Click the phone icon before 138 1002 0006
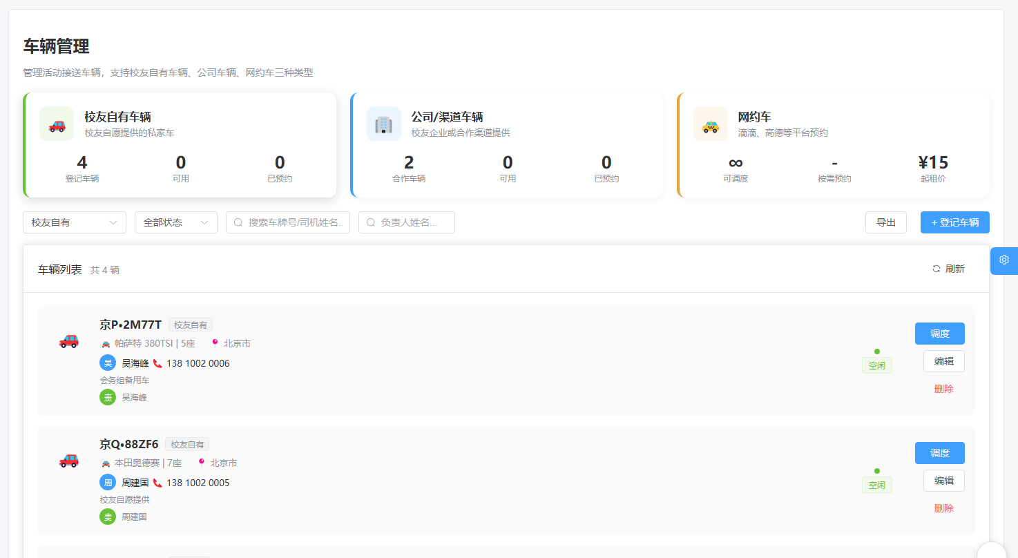The width and height of the screenshot is (1018, 558). pos(157,363)
